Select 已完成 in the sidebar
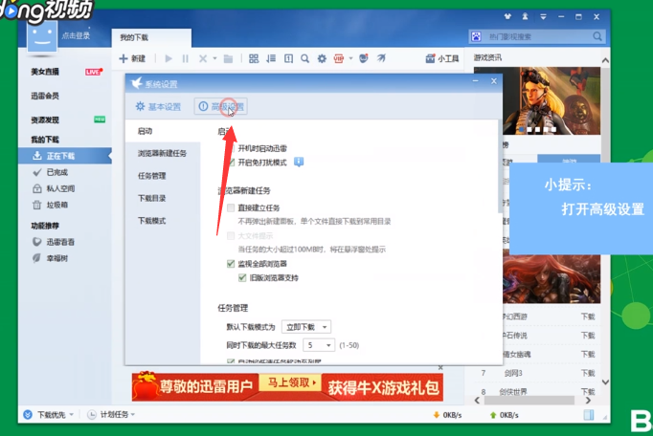This screenshot has height=436, width=653. coord(57,172)
